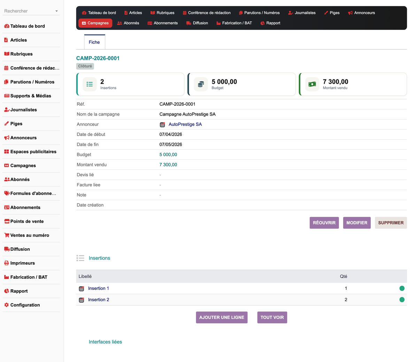The width and height of the screenshot is (418, 362).
Task: Click the Rubriques book icon in sidebar
Action: click(x=7, y=54)
